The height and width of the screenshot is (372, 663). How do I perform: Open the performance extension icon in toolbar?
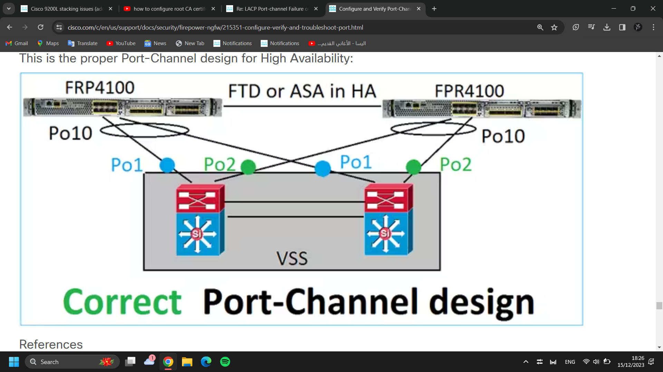point(576,27)
